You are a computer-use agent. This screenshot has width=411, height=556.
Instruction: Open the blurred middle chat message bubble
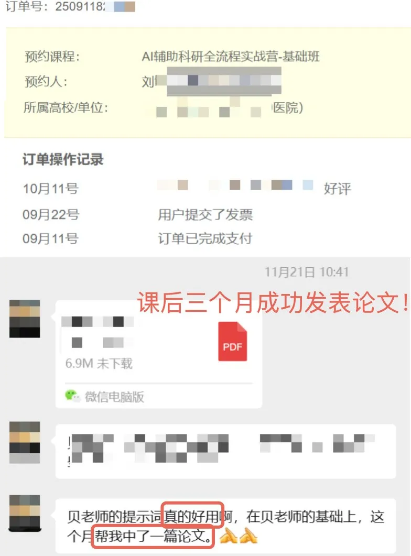[225, 451]
